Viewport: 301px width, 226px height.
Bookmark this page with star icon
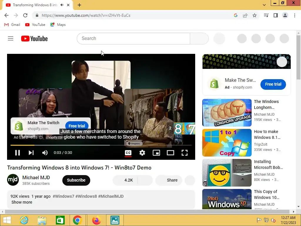coord(255,15)
